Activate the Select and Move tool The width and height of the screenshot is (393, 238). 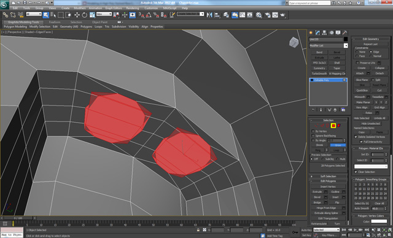point(77,15)
